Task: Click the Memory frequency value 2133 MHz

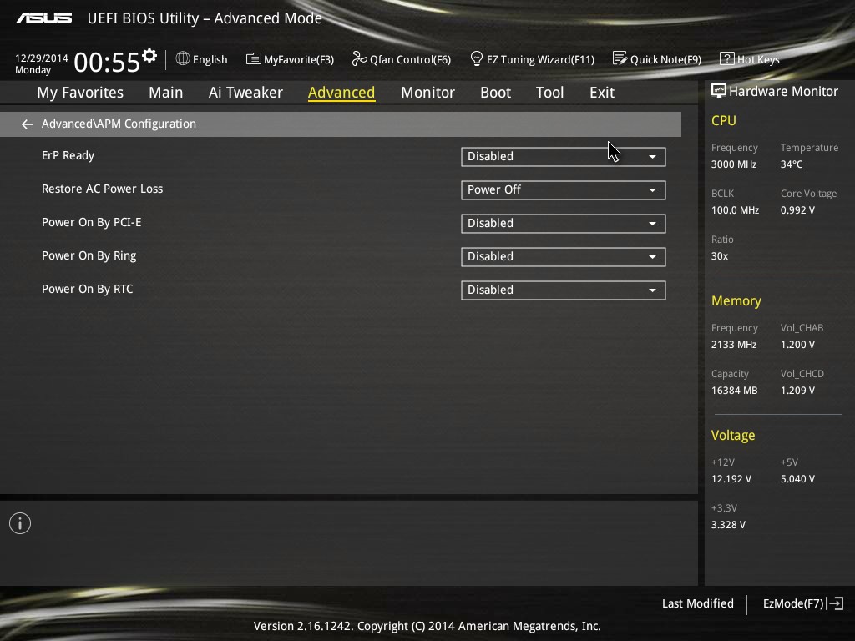Action: coord(733,345)
